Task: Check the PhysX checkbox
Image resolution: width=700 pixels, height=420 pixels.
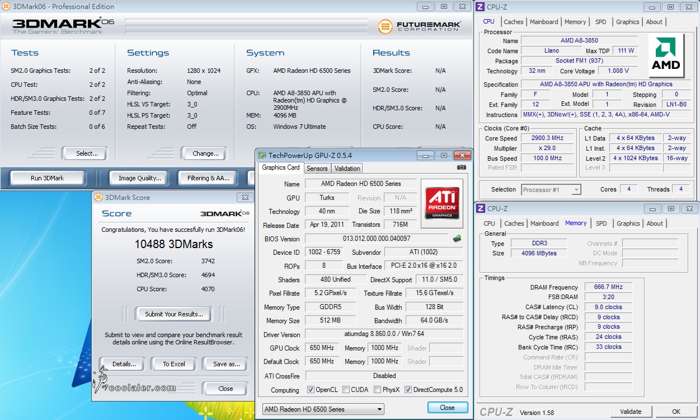Action: (378, 390)
